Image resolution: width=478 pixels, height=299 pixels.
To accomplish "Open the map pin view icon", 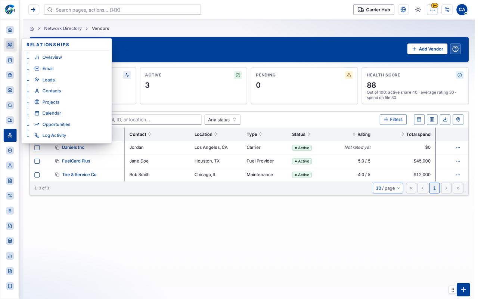I will pyautogui.click(x=458, y=120).
